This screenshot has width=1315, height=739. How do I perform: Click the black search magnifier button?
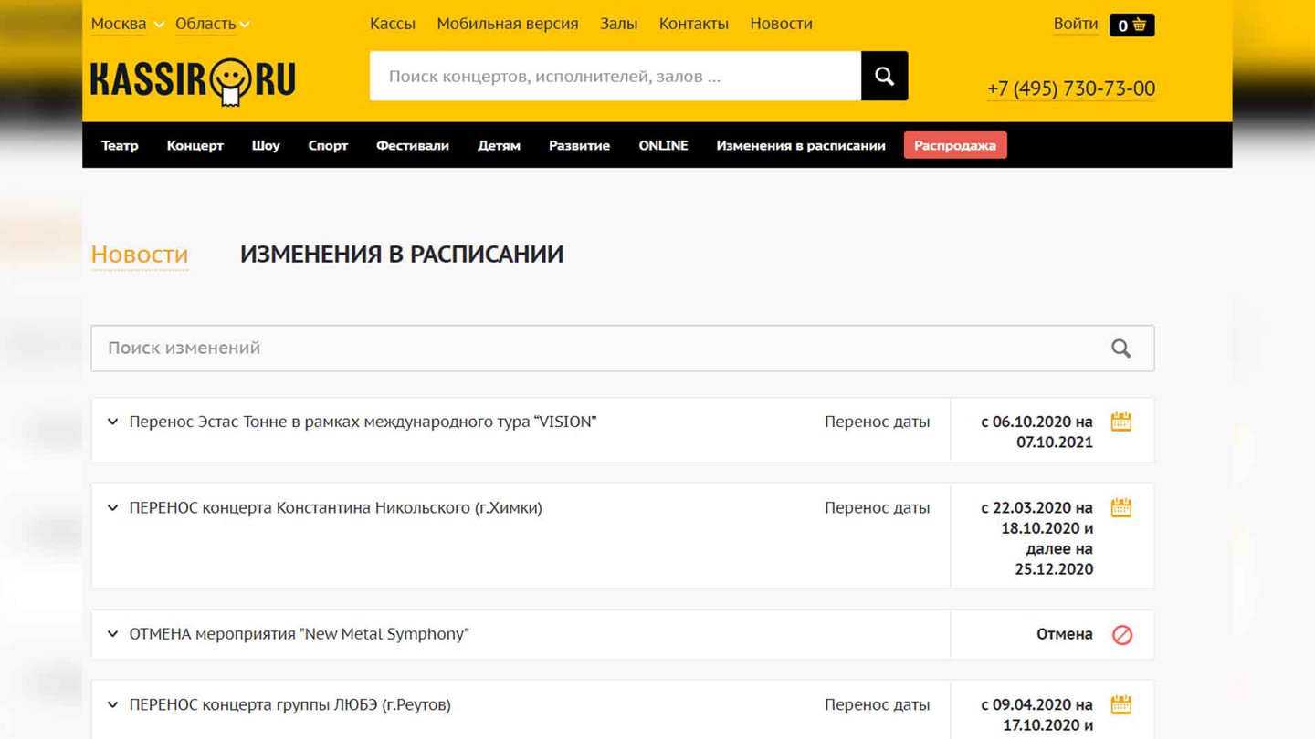(884, 76)
